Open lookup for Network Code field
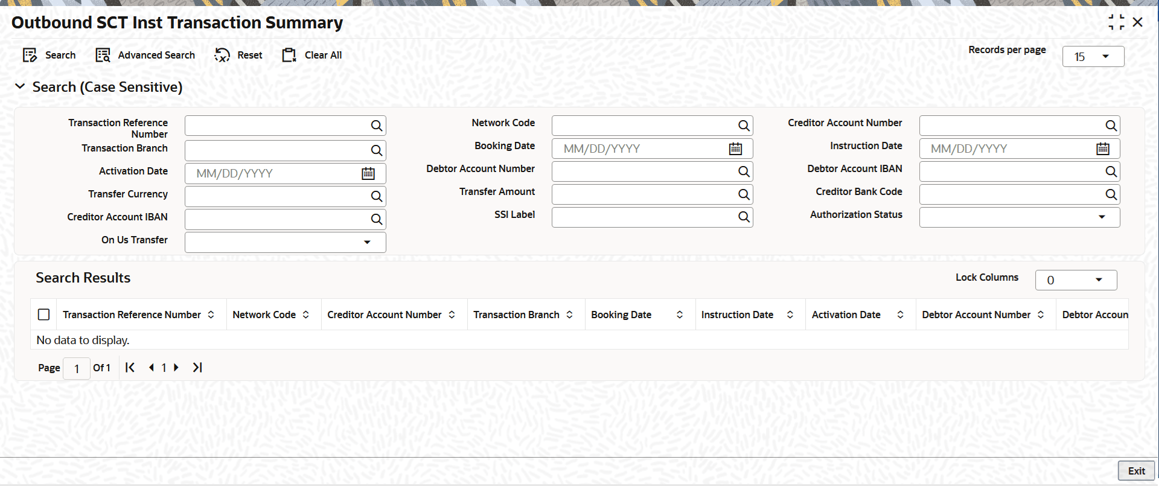 click(x=744, y=126)
